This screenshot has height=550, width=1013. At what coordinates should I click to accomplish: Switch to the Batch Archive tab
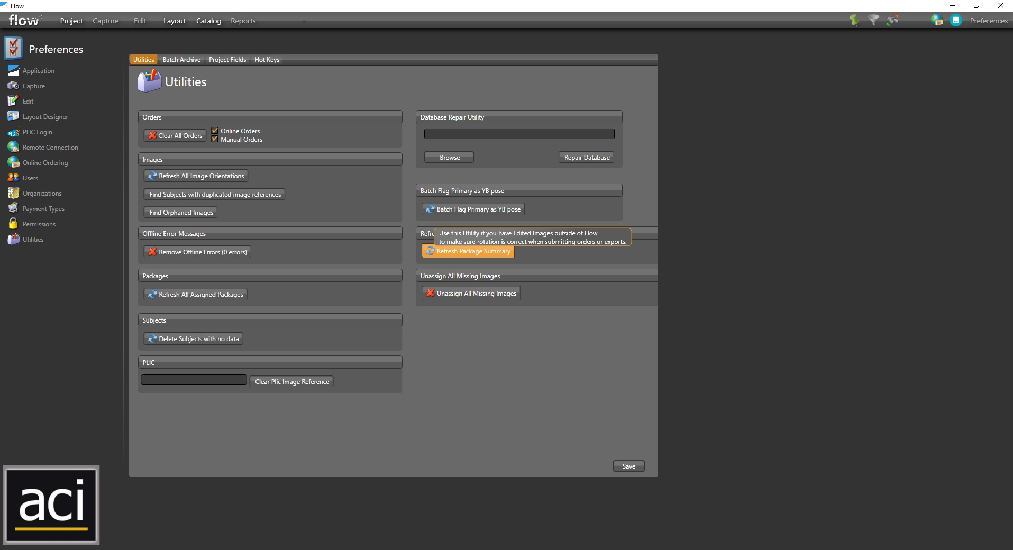[x=181, y=60]
